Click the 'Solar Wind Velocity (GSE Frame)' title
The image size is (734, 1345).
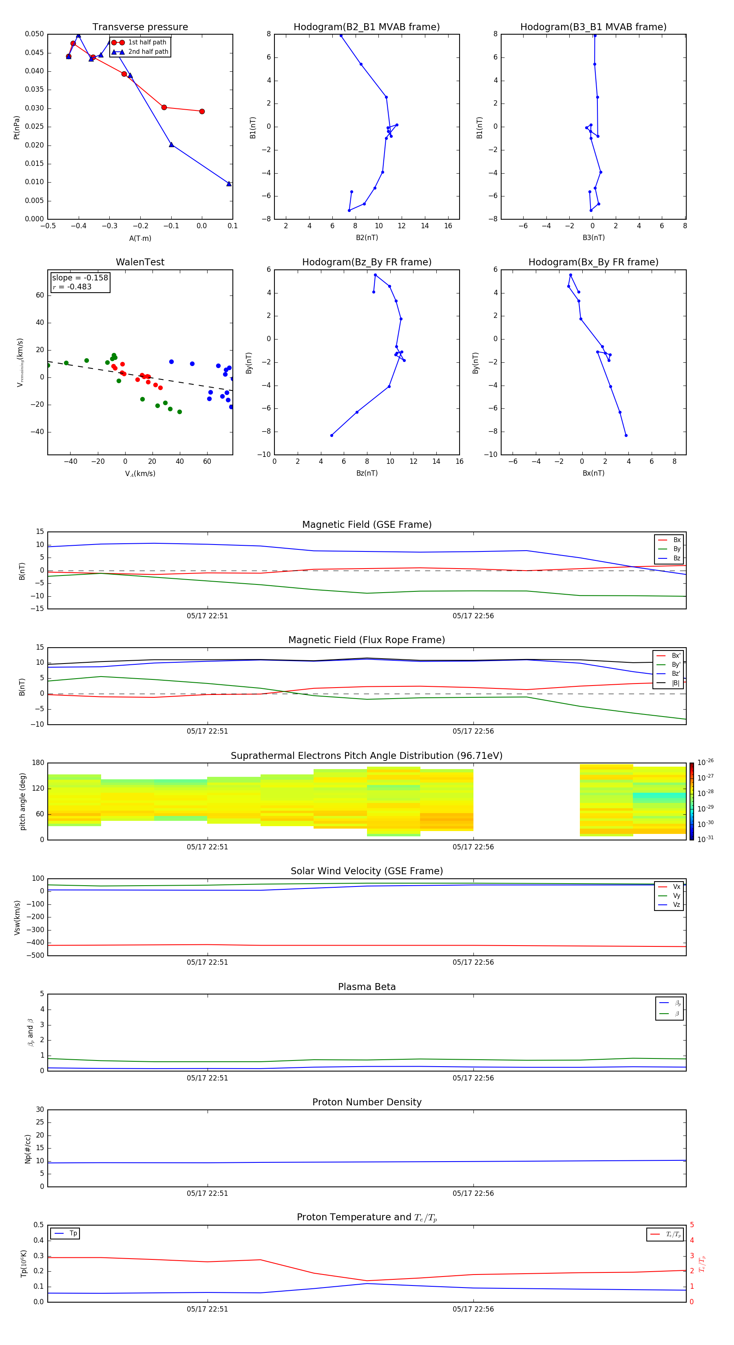(x=367, y=871)
